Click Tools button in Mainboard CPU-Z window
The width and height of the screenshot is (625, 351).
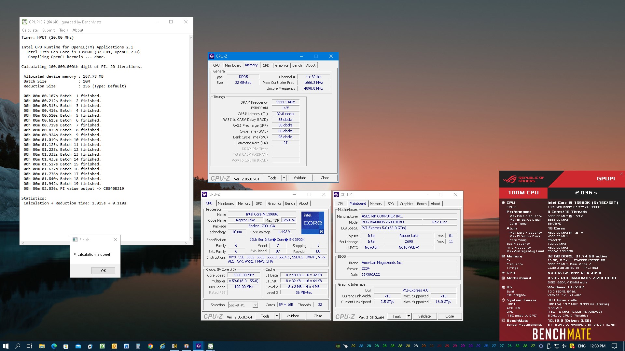(397, 316)
